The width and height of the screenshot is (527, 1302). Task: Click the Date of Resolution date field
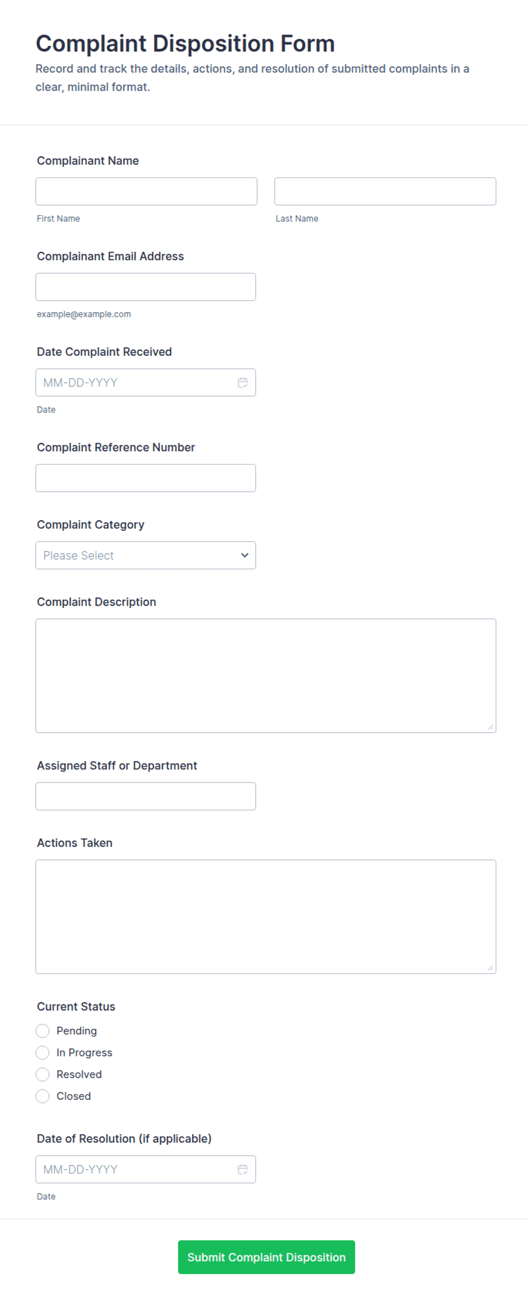[146, 1169]
